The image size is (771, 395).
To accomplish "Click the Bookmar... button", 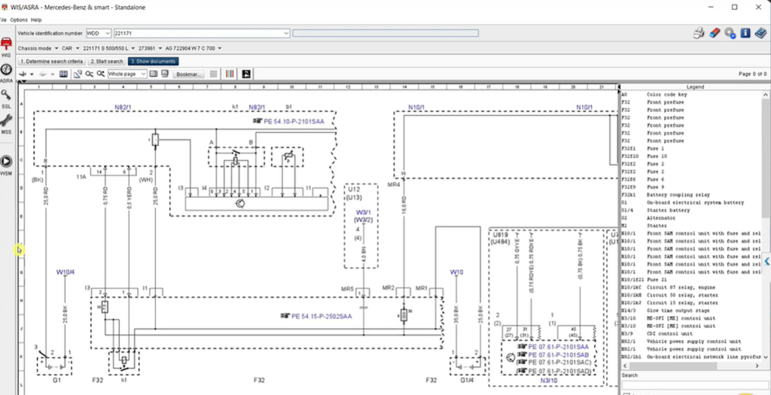I will pyautogui.click(x=188, y=74).
